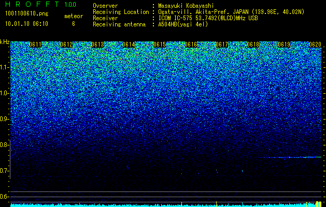Image resolution: width=326 pixels, height=207 pixels.
Task: Click observer name Masayuki Kobayashi
Action: (x=186, y=6)
